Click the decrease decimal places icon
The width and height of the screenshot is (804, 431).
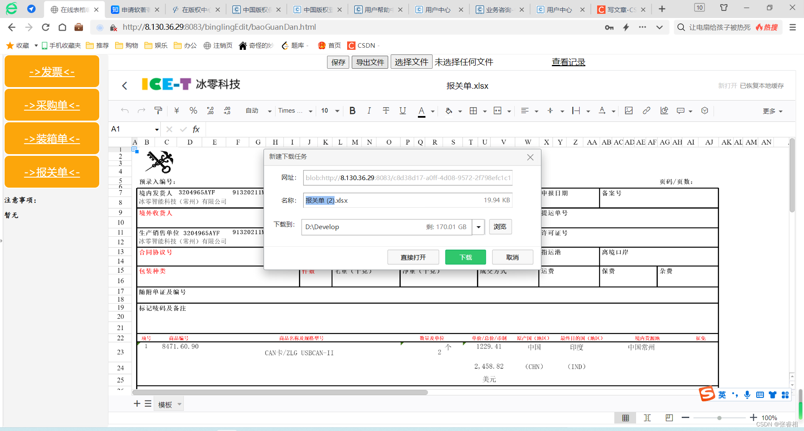[210, 111]
